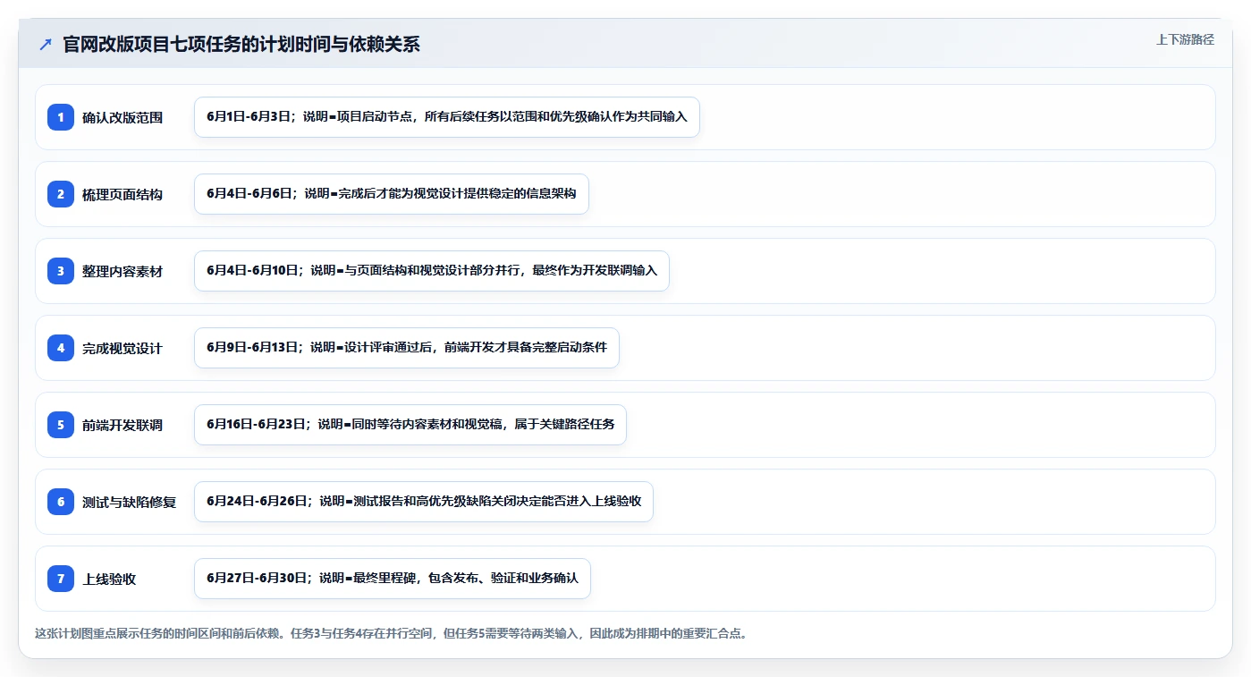This screenshot has width=1251, height=677.
Task: Click the 上下游路径 label in header
Action: pos(1185,39)
